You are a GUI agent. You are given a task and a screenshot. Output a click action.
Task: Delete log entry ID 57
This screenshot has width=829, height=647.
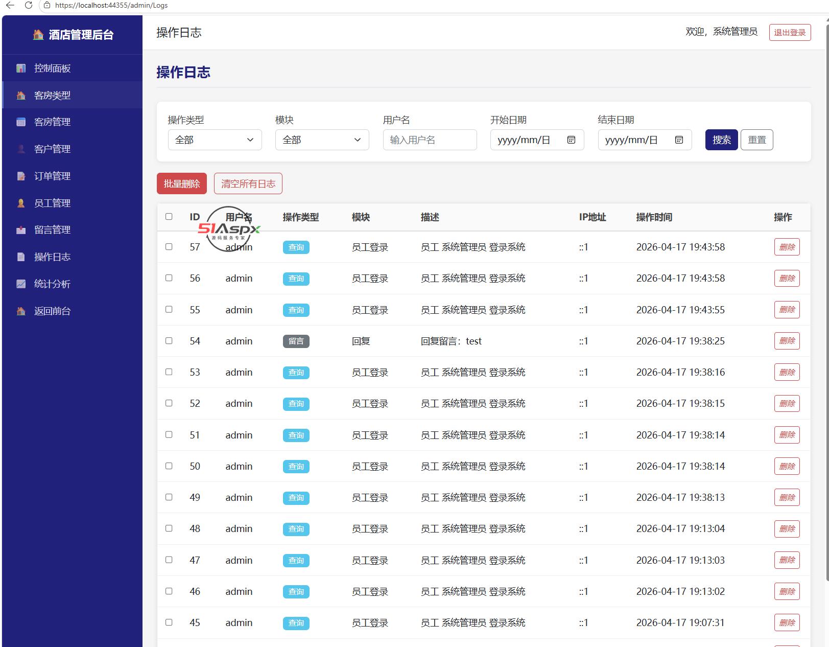[787, 247]
